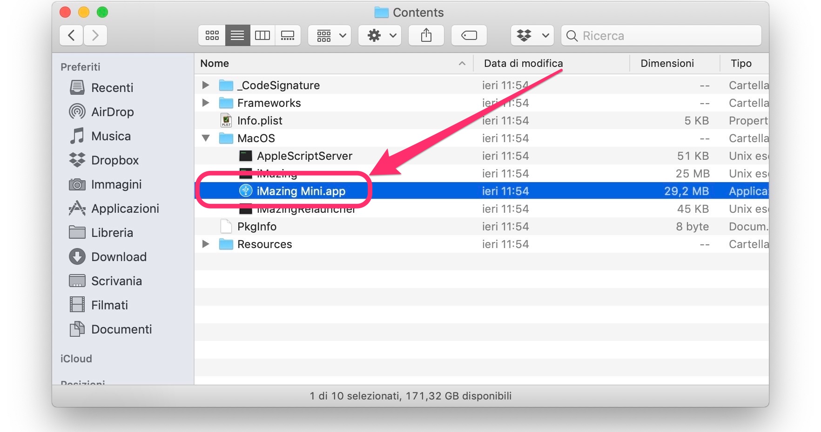Select the AppleScriptServer executable
The height and width of the screenshot is (432, 821).
(482, 156)
